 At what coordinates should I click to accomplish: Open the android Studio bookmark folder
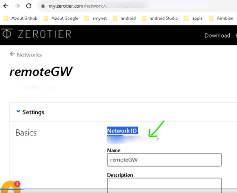[160, 18]
